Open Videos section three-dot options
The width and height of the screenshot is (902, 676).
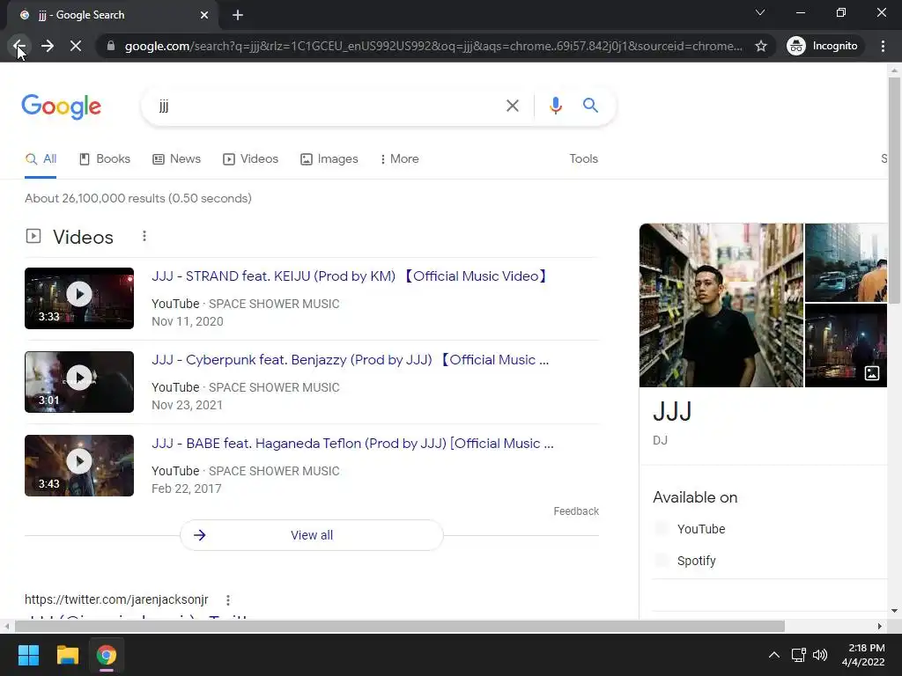coord(144,236)
